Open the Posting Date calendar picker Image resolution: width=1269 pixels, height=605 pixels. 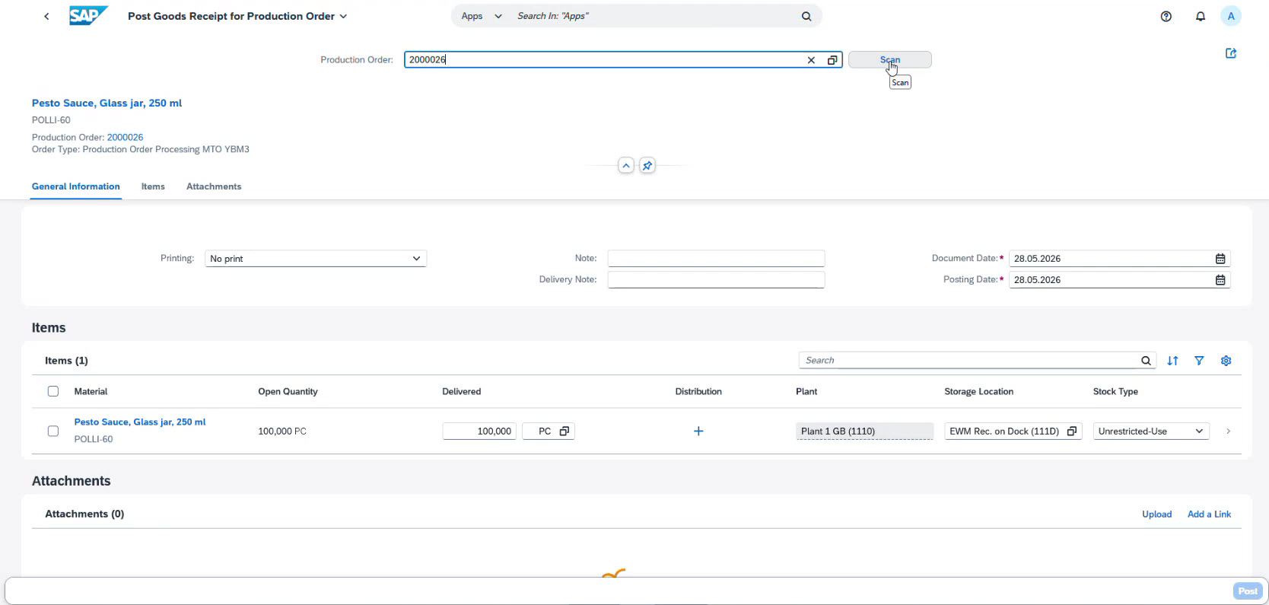pyautogui.click(x=1220, y=280)
